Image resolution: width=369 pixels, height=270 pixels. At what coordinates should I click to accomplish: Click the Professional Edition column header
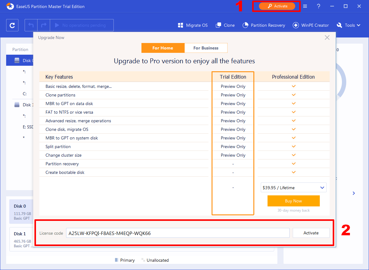click(293, 77)
